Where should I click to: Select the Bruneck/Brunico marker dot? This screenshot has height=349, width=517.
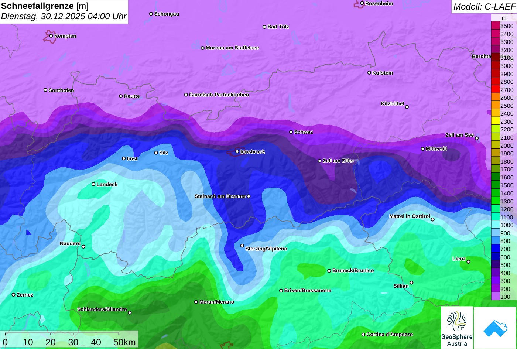(329, 271)
